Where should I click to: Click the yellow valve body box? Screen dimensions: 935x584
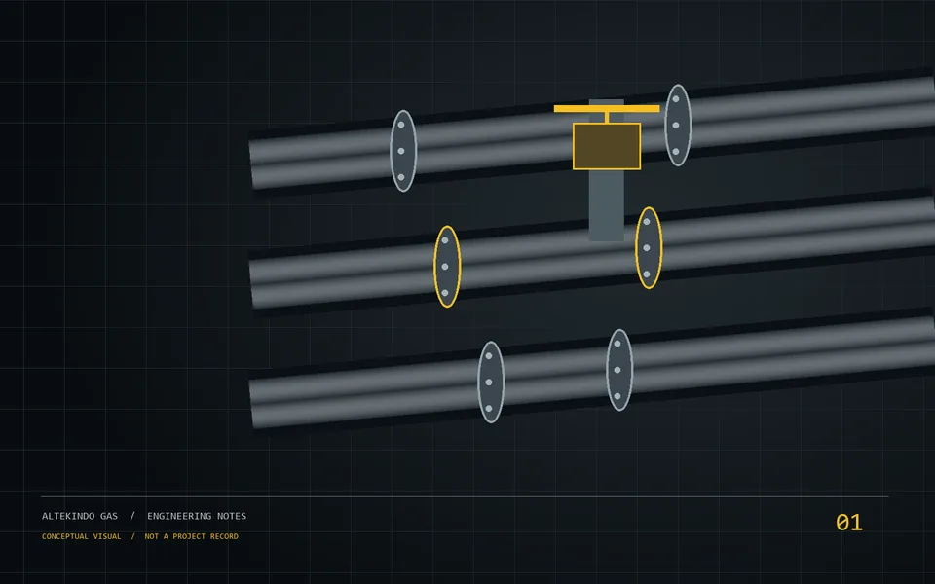(x=607, y=147)
